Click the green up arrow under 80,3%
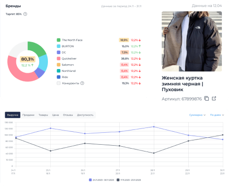The image size is (229, 186). (x=33, y=65)
